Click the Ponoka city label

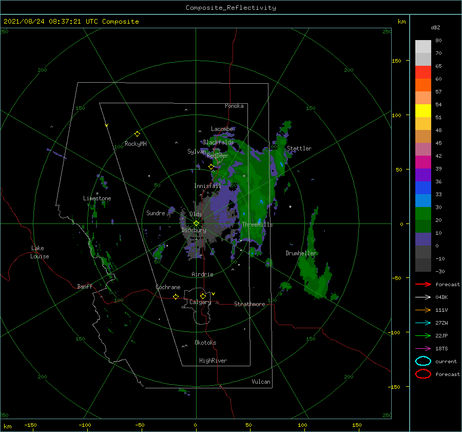pyautogui.click(x=234, y=106)
